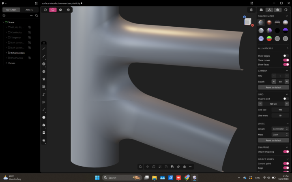This screenshot has width=292, height=182.
Task: Select the Sphere tool icon
Action: pyautogui.click(x=44, y=117)
